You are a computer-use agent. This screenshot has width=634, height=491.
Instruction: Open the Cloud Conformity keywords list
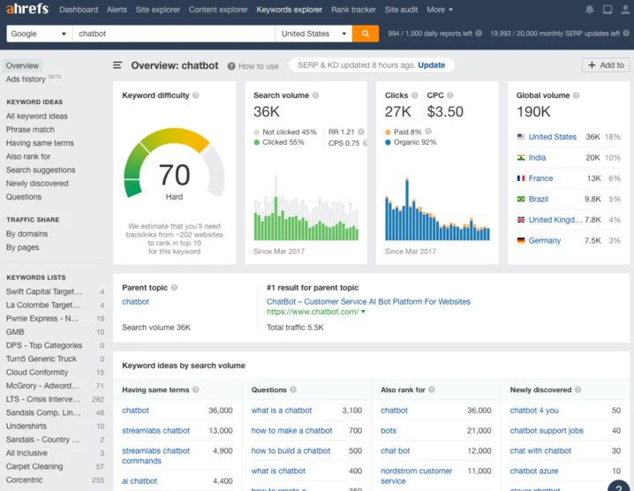[37, 372]
